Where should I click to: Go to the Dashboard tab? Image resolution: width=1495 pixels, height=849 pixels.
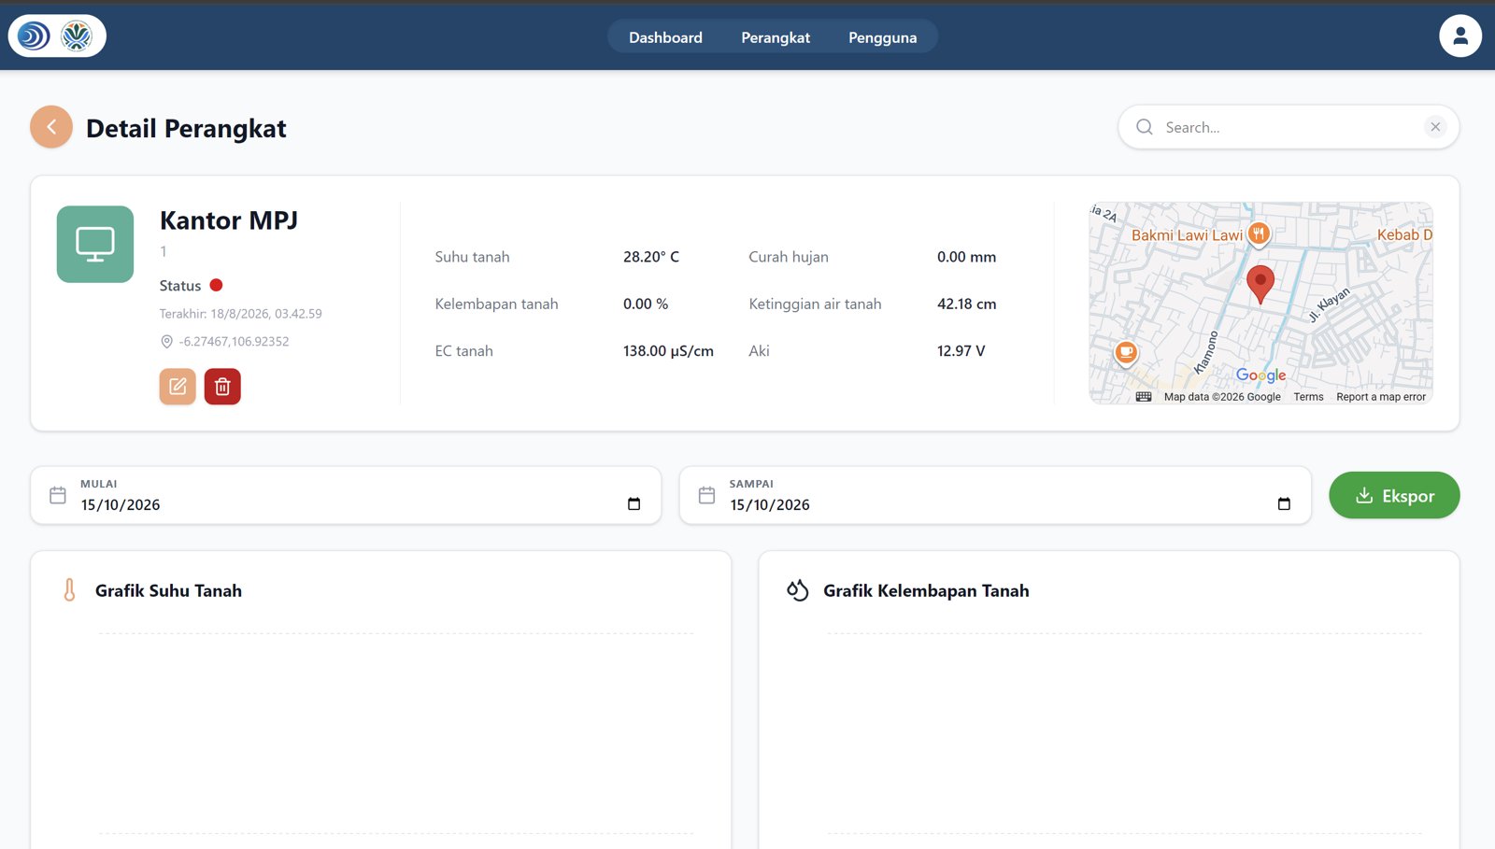point(665,37)
